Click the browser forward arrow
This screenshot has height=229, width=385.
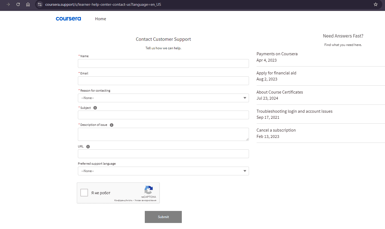(8, 4)
